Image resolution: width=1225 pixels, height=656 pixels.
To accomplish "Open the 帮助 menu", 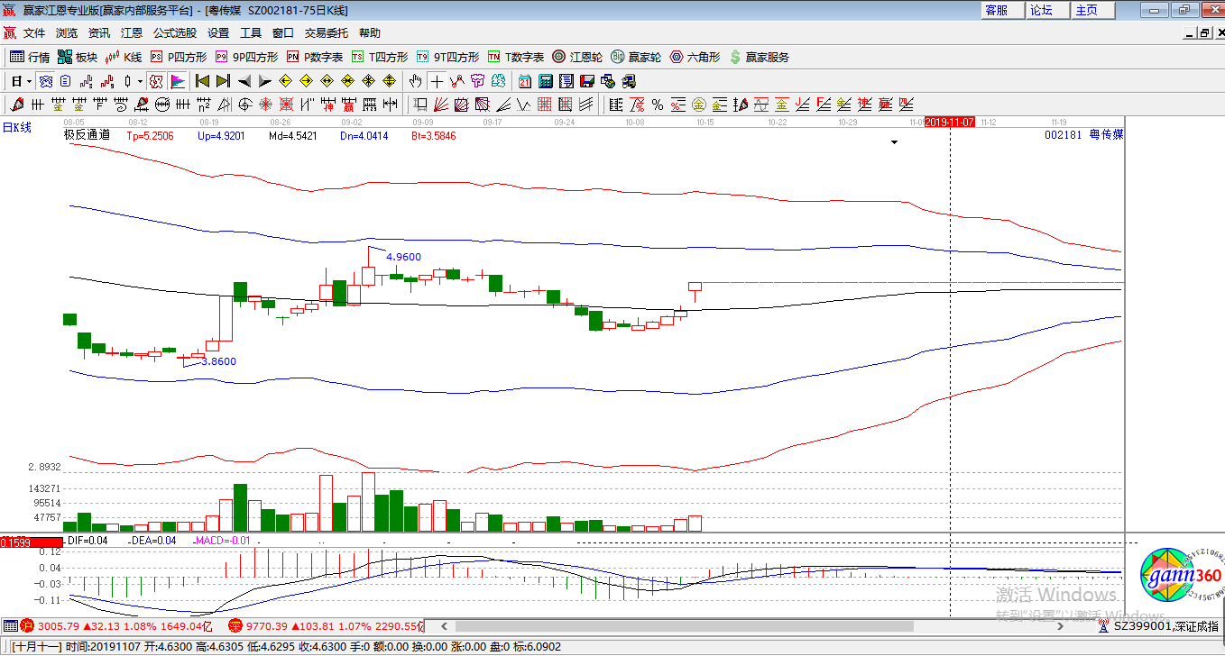I will pyautogui.click(x=370, y=32).
